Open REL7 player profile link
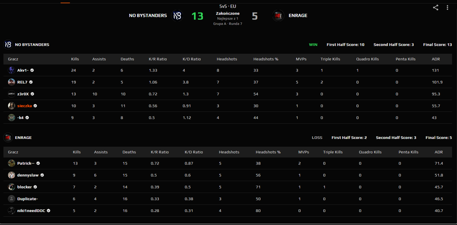Screen dimensions: 457x225 pyautogui.click(x=22, y=82)
